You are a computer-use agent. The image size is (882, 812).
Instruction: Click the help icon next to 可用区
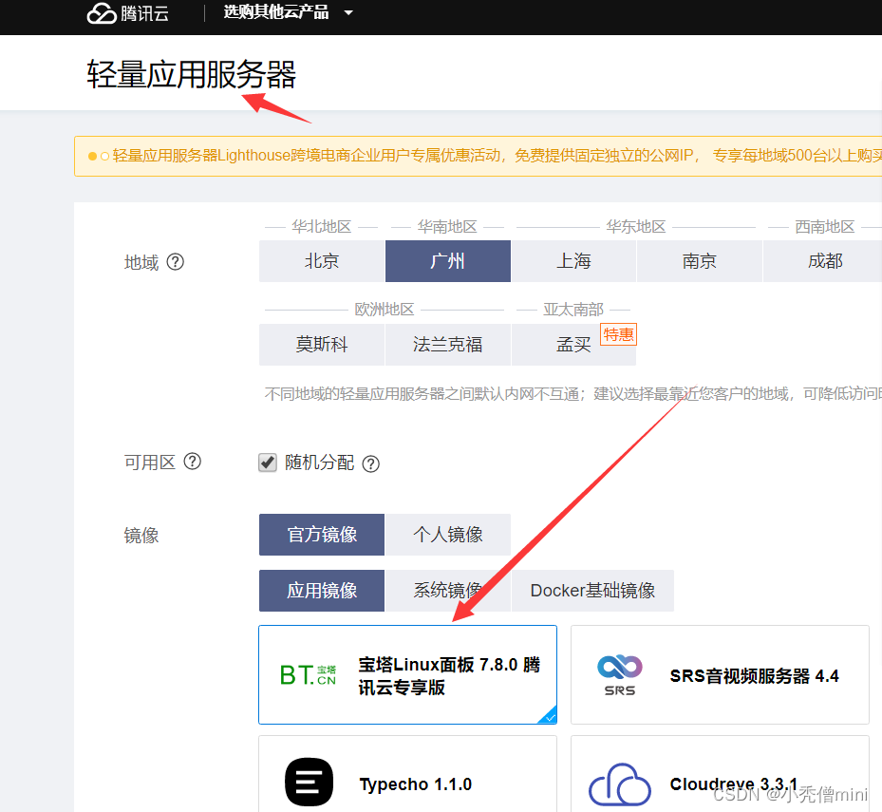(193, 462)
